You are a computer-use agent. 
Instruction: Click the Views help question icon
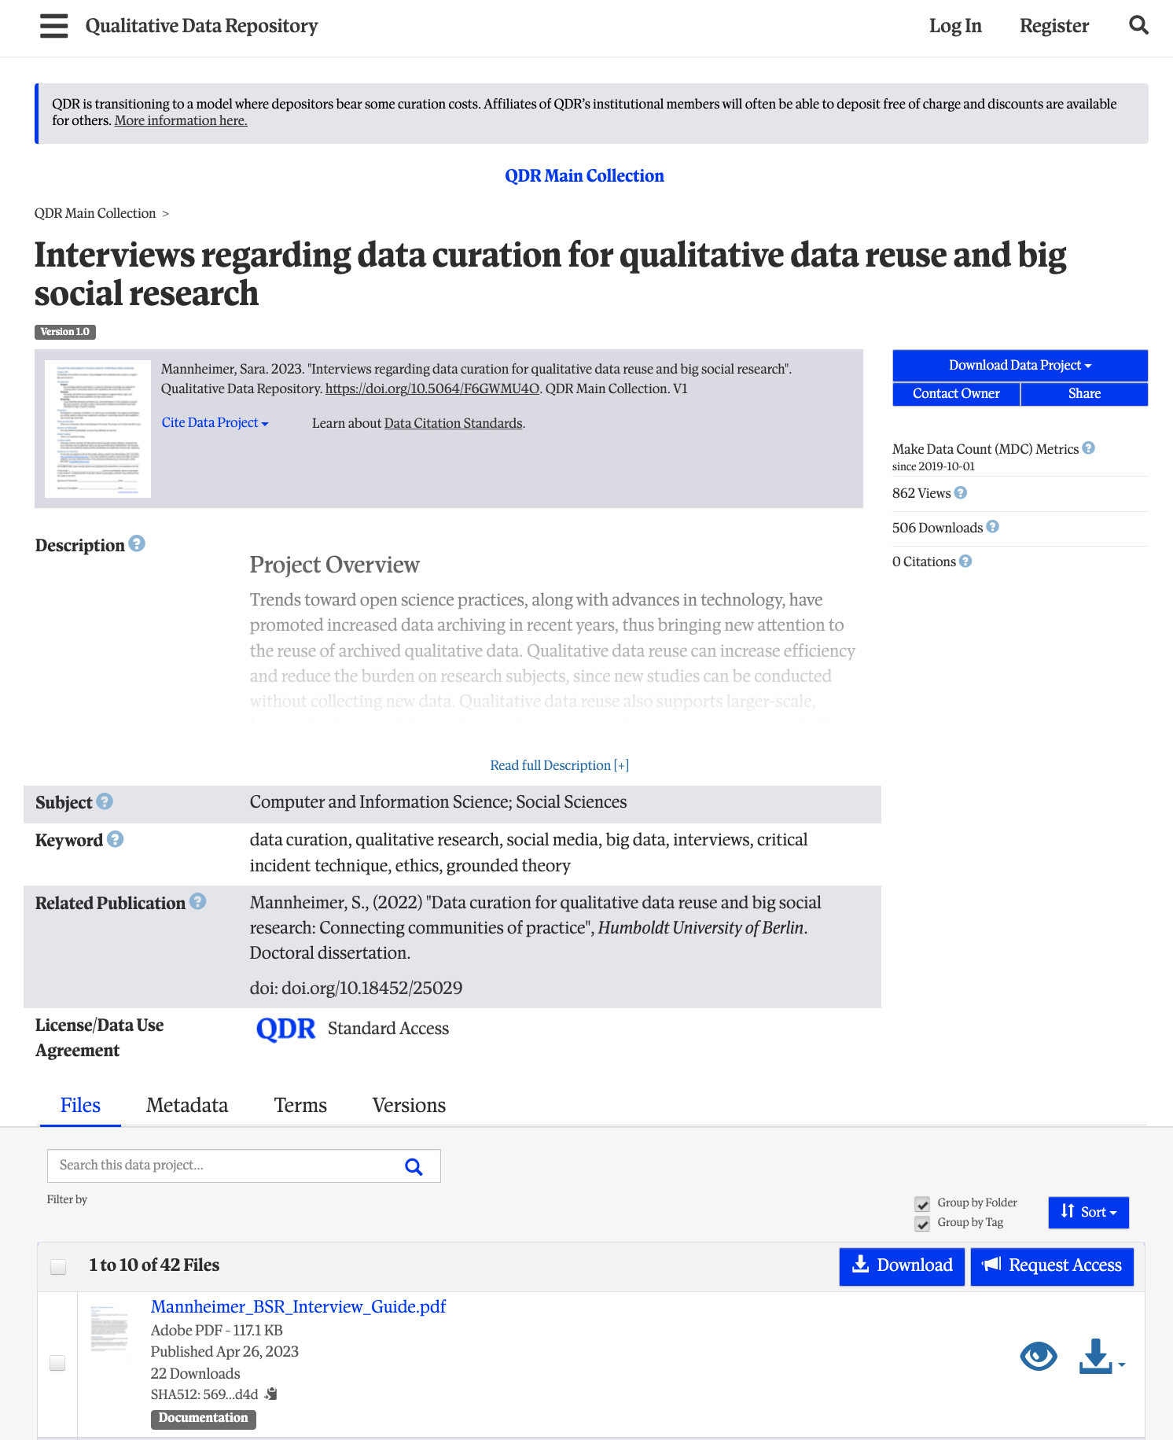960,492
